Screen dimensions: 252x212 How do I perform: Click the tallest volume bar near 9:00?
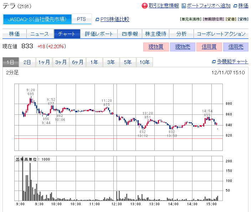[22, 178]
